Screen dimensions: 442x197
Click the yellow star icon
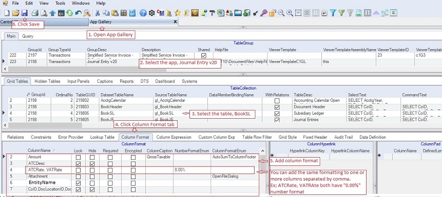[x=177, y=13]
